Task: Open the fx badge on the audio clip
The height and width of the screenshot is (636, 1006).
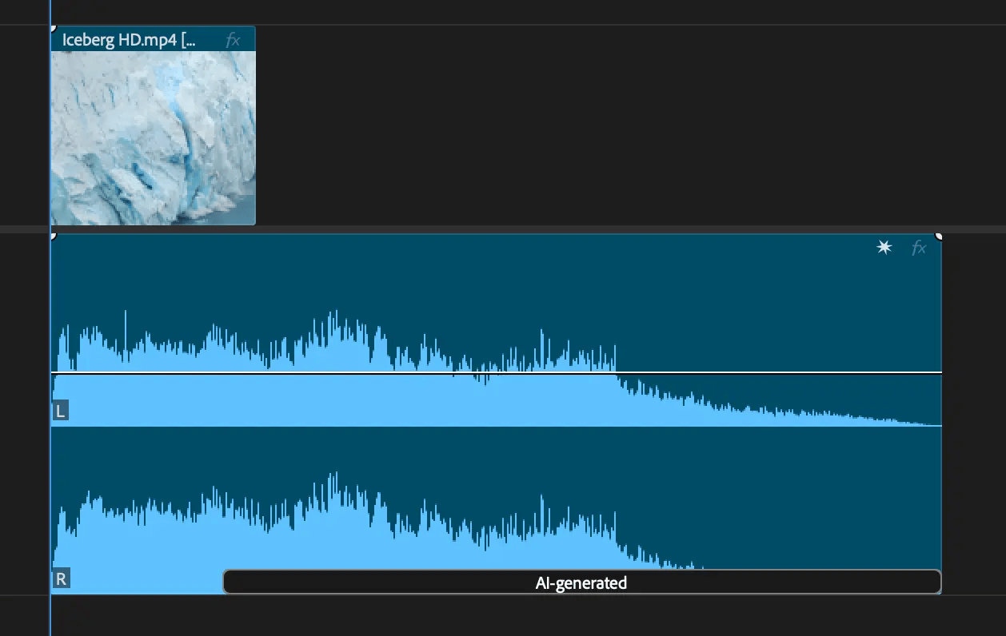Action: pos(919,248)
